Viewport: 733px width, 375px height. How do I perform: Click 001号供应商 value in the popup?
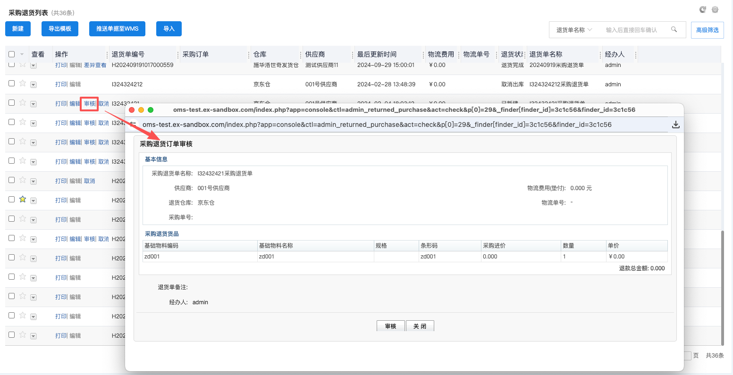pyautogui.click(x=214, y=188)
